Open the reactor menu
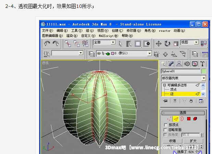212x154 pixels. pos(164,31)
